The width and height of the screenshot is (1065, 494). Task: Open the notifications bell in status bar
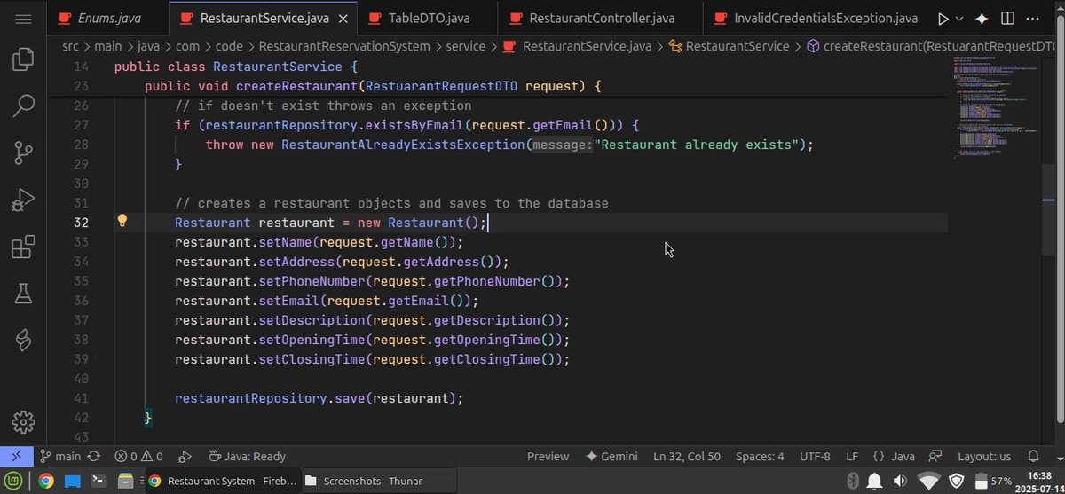point(1033,456)
